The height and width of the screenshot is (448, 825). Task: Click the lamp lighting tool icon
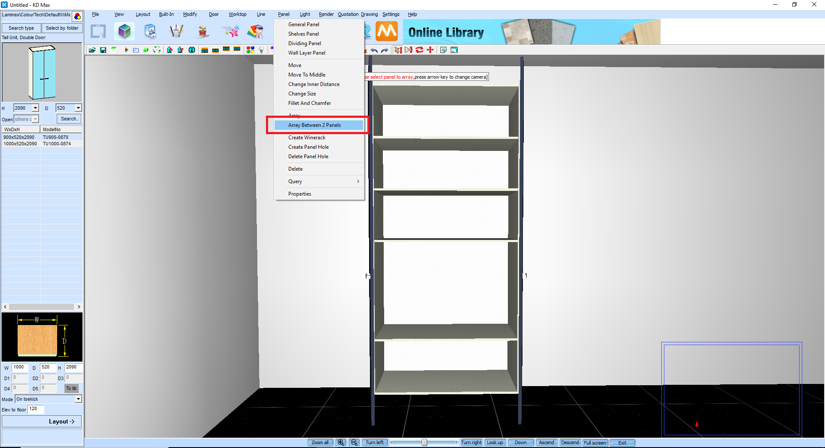[x=261, y=50]
